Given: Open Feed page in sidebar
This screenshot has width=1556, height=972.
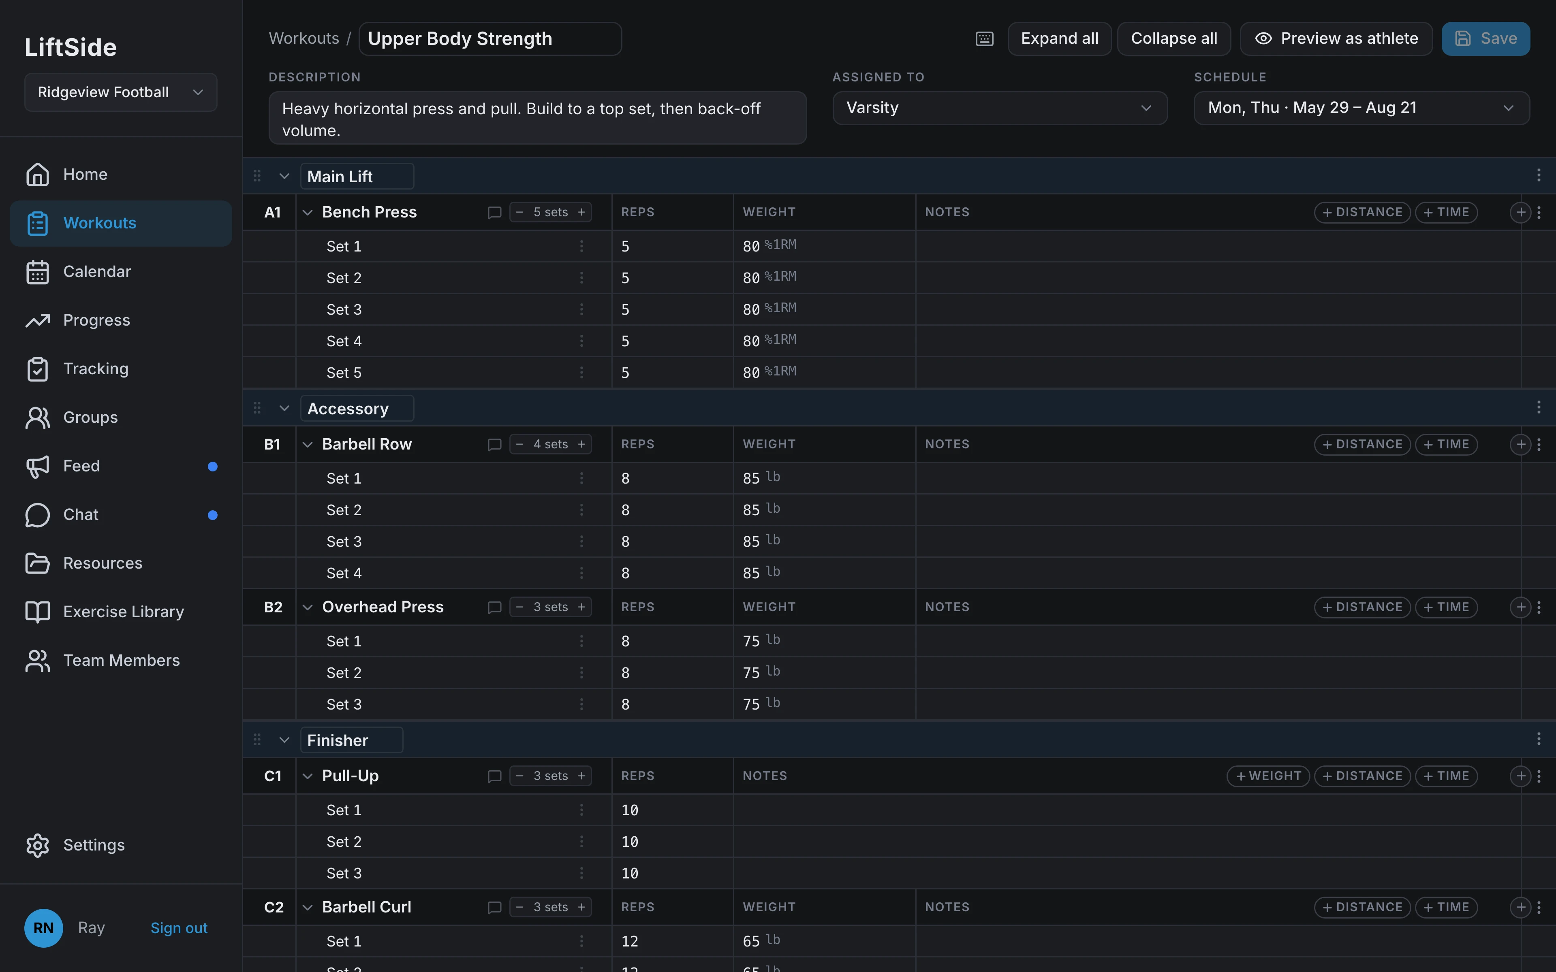Looking at the screenshot, I should click(121, 466).
